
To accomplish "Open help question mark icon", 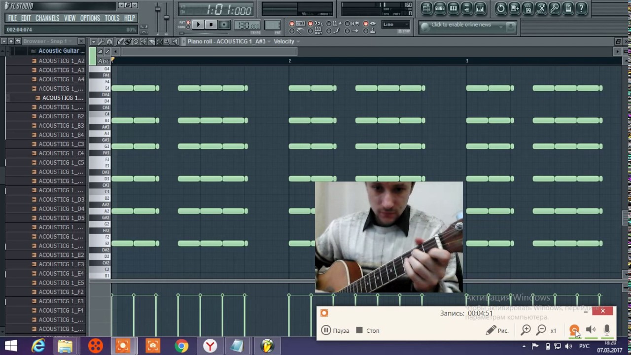I will (581, 8).
